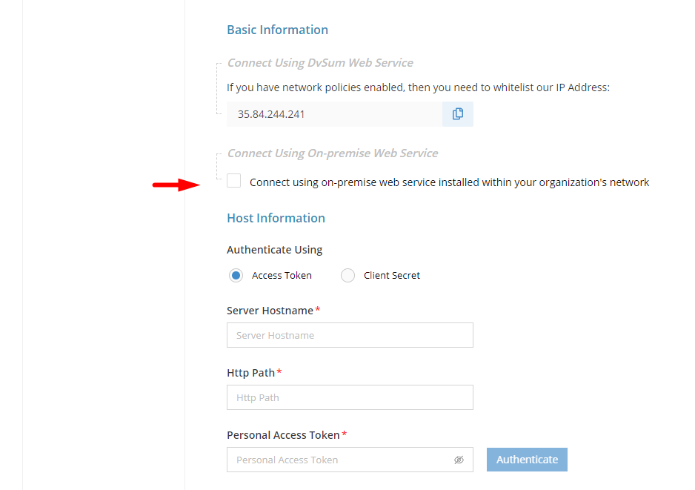Click the IP whitelist instruction sentence
Viewport: 695px width, 490px height.
(418, 87)
